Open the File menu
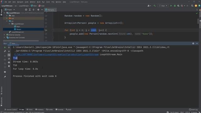 tap(6, 2)
